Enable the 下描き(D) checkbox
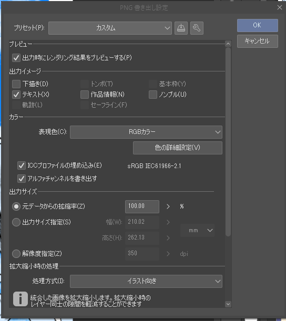The width and height of the screenshot is (286, 321). click(x=16, y=84)
